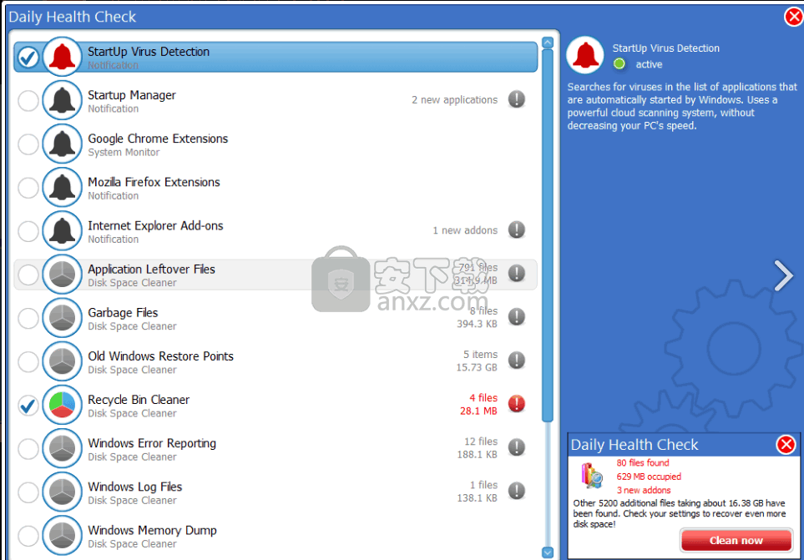The height and width of the screenshot is (560, 804).
Task: Click the red alert icon on Recycle Bin Cleaner row
Action: (516, 404)
